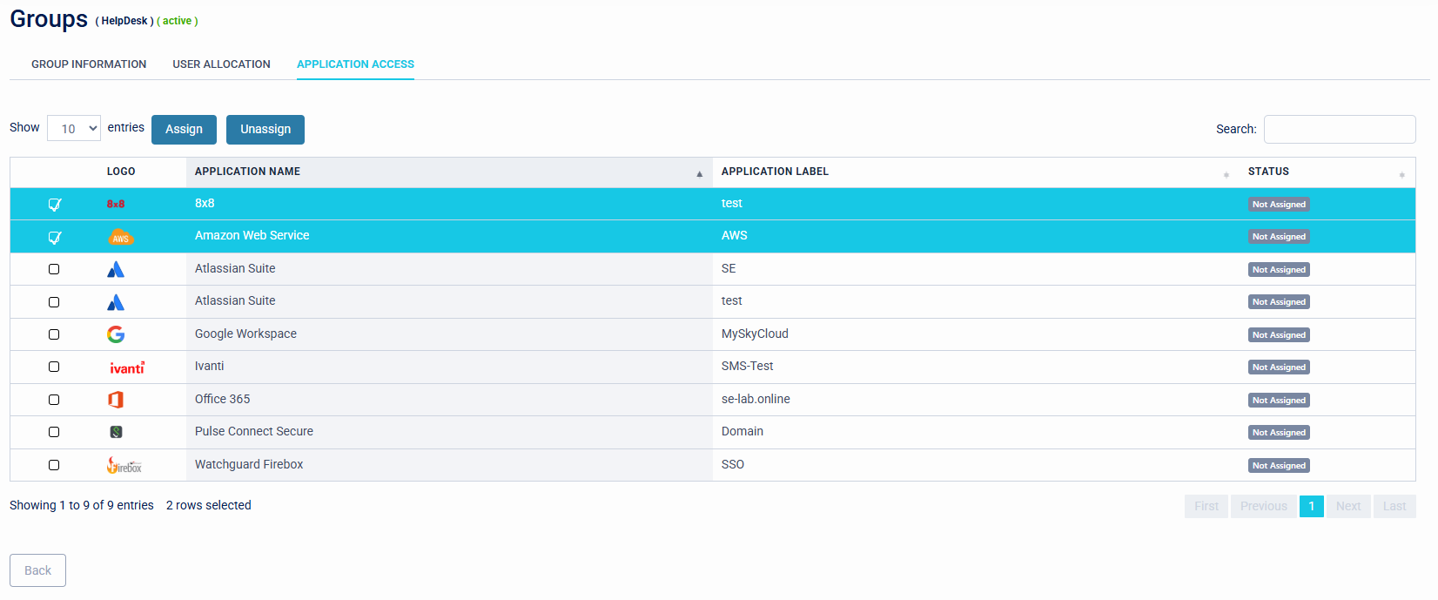Image resolution: width=1438 pixels, height=600 pixels.
Task: Click the MySkyCloud application label
Action: point(755,334)
